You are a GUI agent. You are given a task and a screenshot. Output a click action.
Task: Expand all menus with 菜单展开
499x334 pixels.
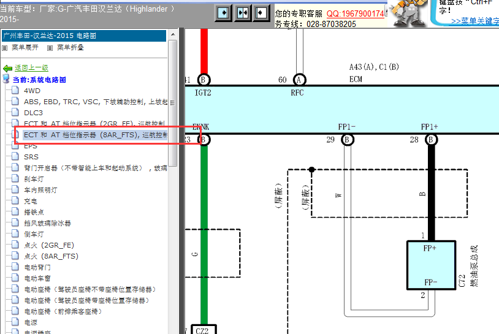tap(25, 47)
